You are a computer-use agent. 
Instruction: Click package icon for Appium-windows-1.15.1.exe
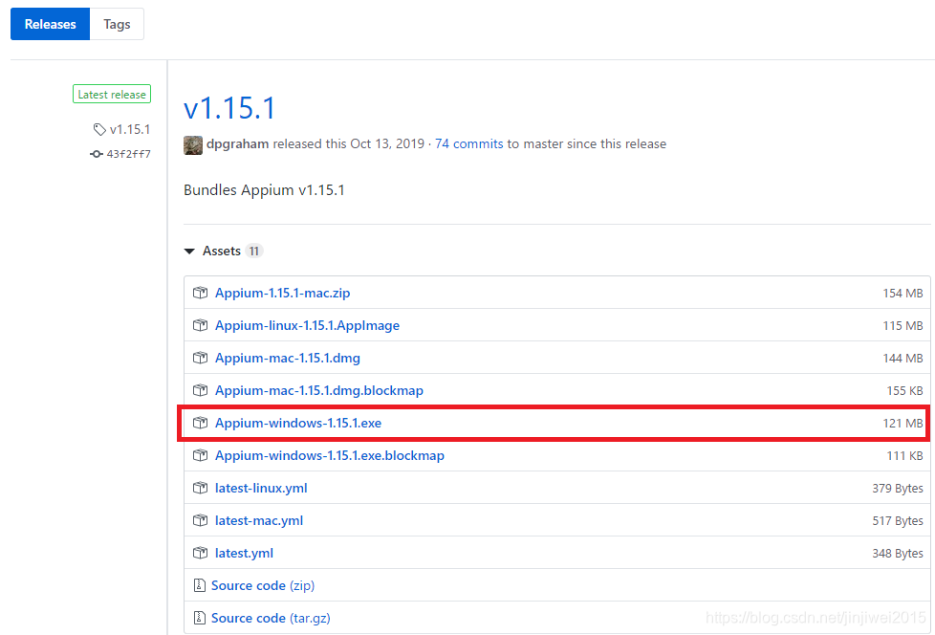click(x=201, y=423)
